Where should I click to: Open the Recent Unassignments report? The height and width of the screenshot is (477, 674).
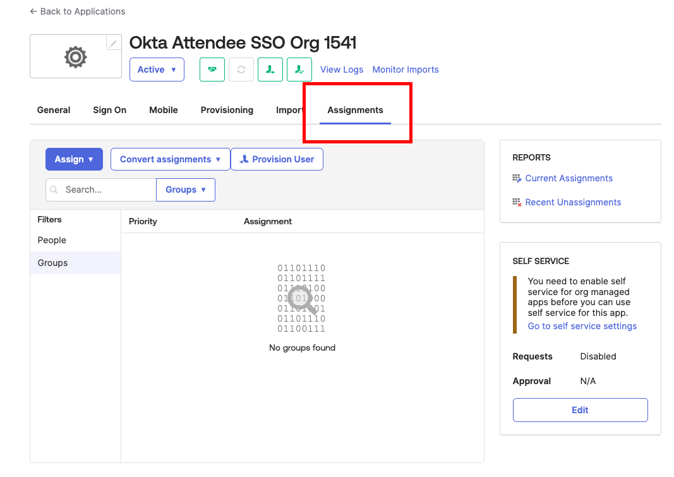click(573, 202)
